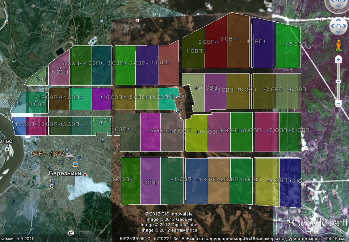The image size is (349, 242).
Task: Click the zoom out minus button
Action: 339,103
